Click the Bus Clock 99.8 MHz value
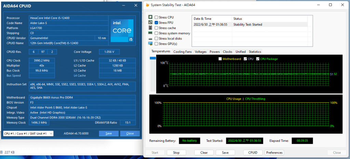This screenshot has width=350, height=159. [42, 71]
